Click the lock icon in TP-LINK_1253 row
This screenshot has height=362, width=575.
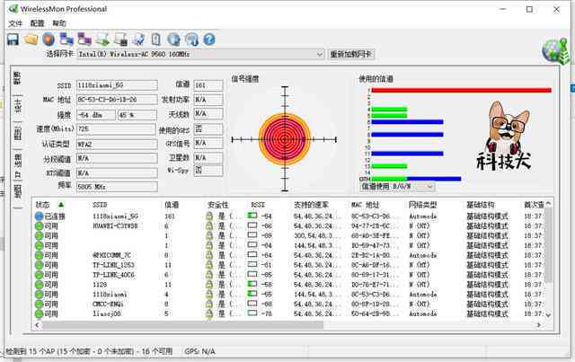click(x=209, y=265)
